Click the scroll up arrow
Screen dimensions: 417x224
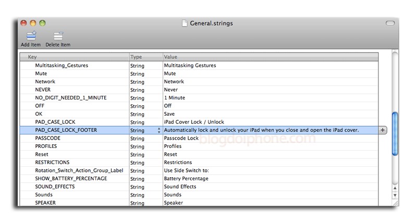pos(395,188)
